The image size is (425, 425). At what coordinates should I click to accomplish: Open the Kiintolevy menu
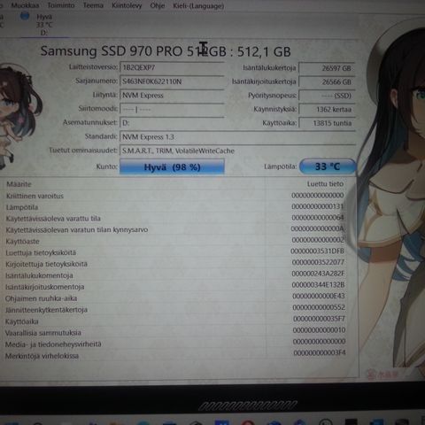(127, 5)
